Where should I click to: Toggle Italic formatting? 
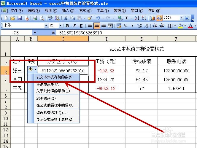pyautogui.click(x=74, y=26)
